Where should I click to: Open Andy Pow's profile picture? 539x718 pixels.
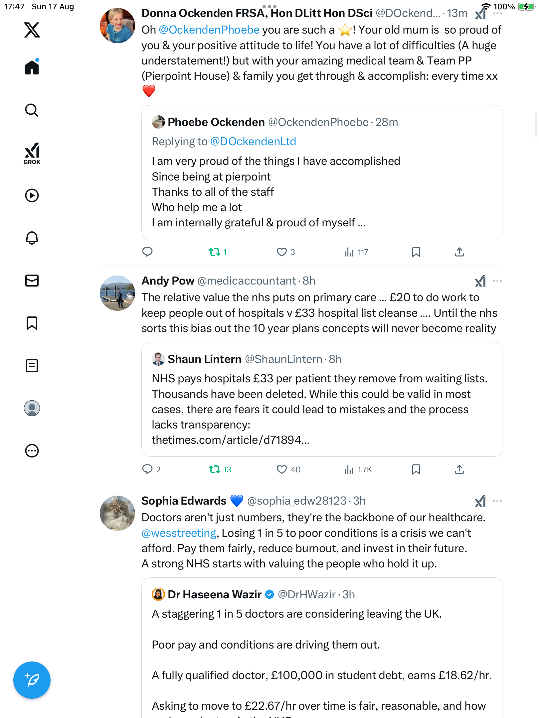(117, 293)
